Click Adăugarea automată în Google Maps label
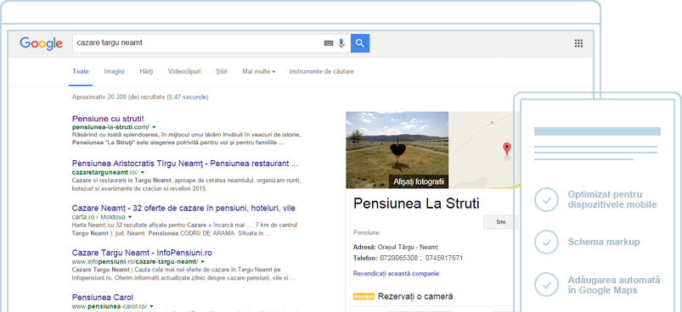The image size is (682, 312). tap(614, 285)
